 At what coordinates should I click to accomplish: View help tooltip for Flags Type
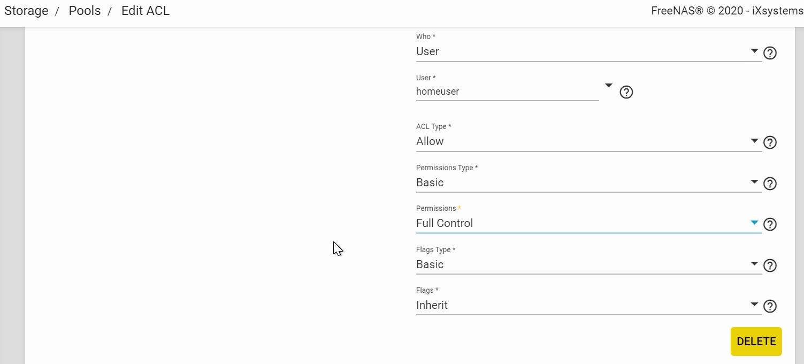pos(770,266)
